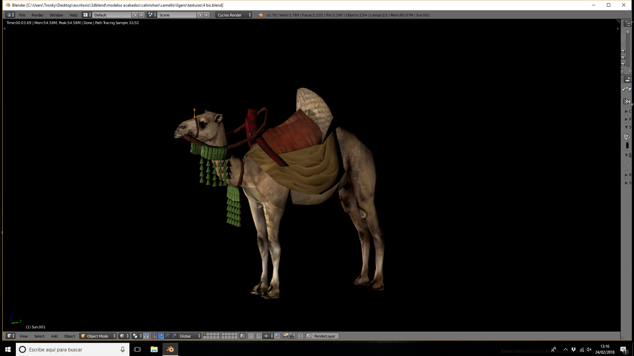Click the RenderLayer selector button
Image resolution: width=634 pixels, height=356 pixels.
(322, 336)
